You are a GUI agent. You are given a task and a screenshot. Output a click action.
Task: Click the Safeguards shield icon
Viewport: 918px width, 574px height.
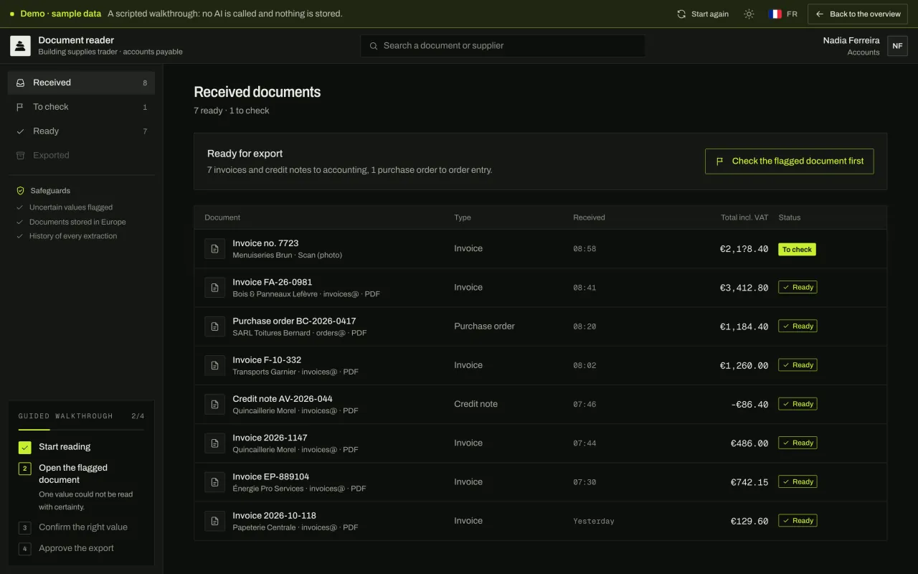(x=20, y=191)
